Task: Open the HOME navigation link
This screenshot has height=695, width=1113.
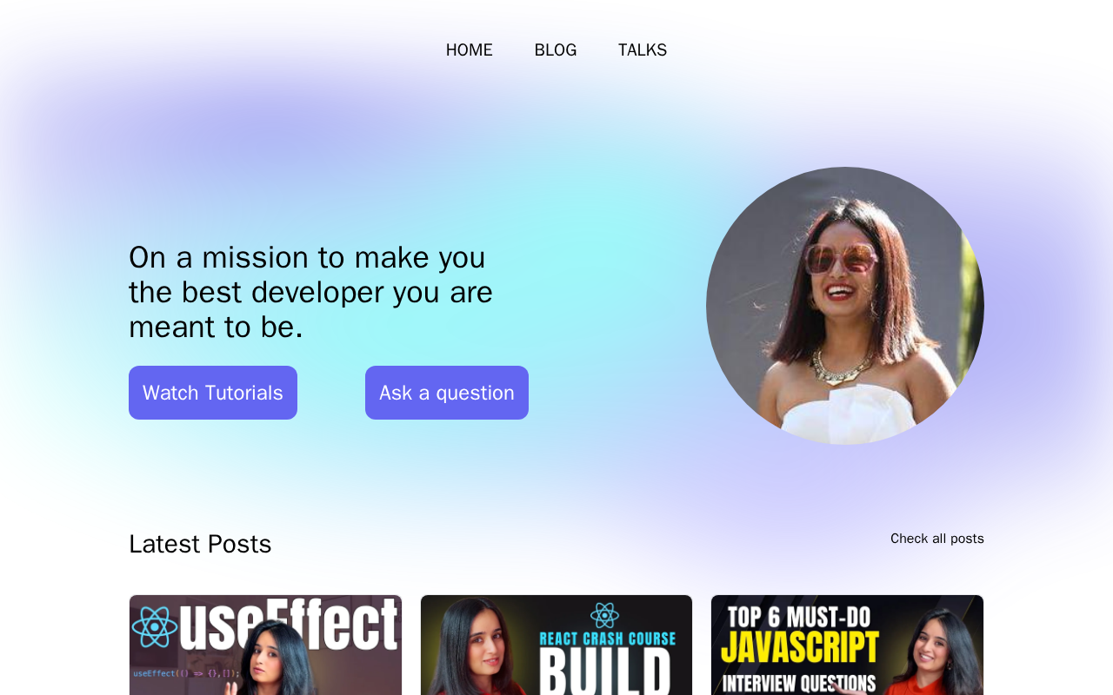Action: coord(469,50)
